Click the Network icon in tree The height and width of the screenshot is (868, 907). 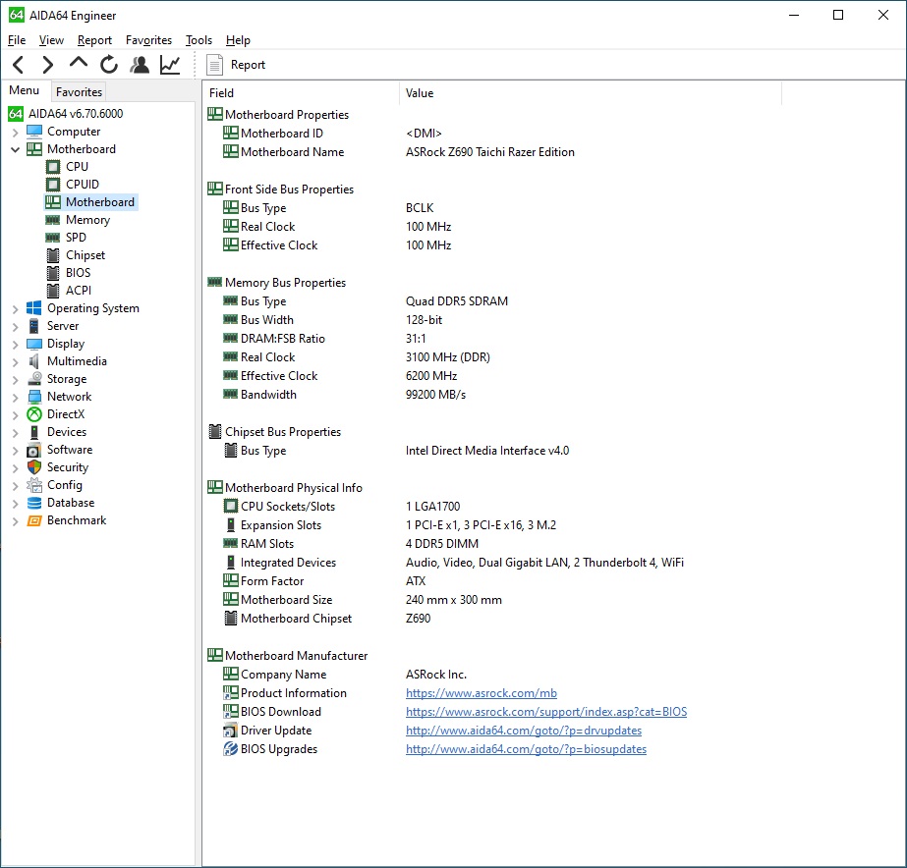click(x=34, y=397)
